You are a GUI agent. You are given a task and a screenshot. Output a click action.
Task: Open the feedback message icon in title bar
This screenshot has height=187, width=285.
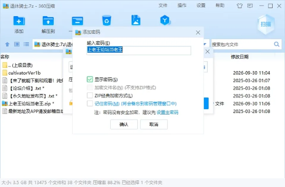[250, 6]
